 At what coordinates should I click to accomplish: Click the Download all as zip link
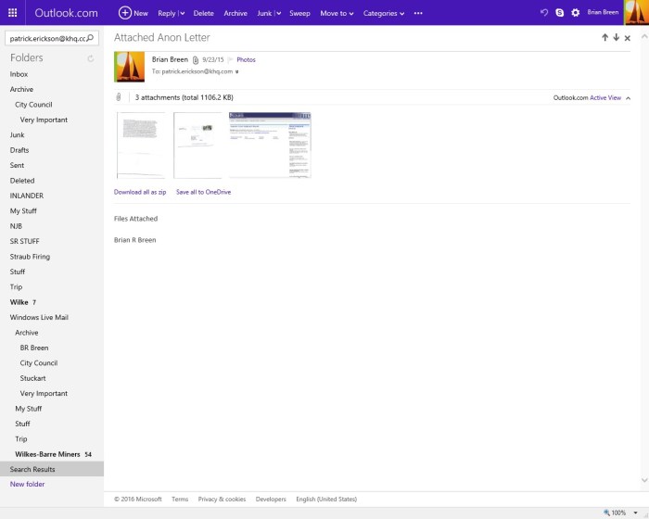click(140, 192)
